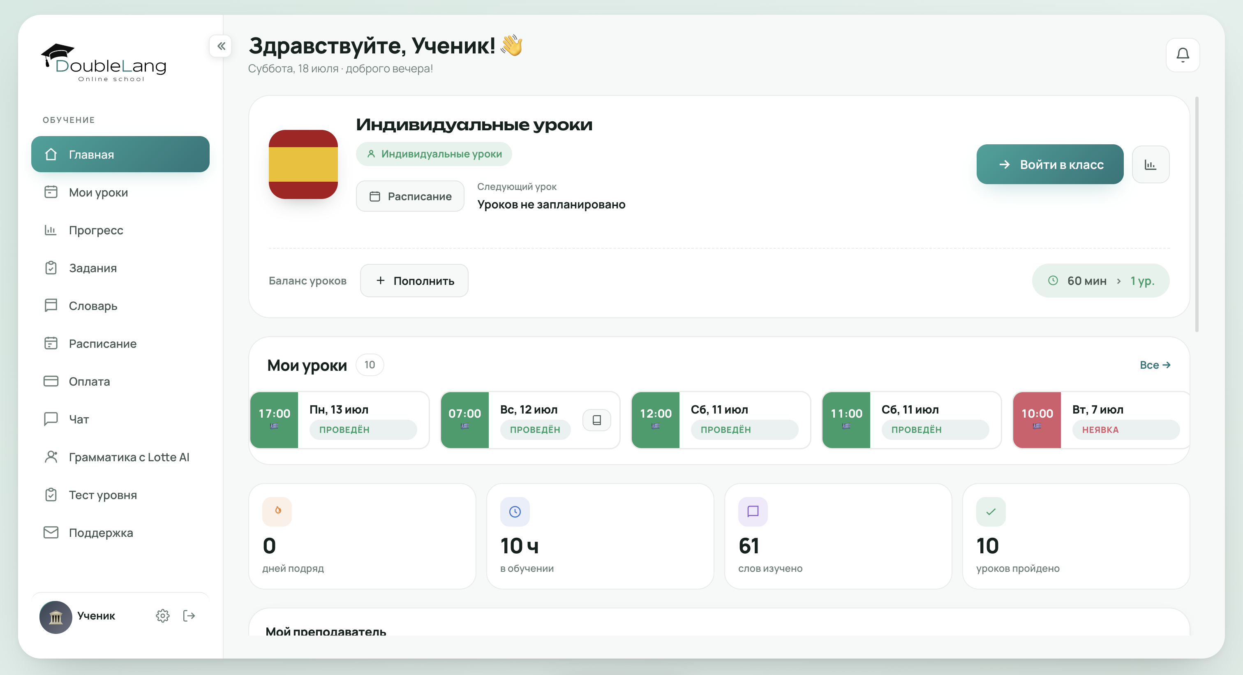1243x675 pixels.
Task: Click the book icon on слов изучено card
Action: pyautogui.click(x=753, y=511)
